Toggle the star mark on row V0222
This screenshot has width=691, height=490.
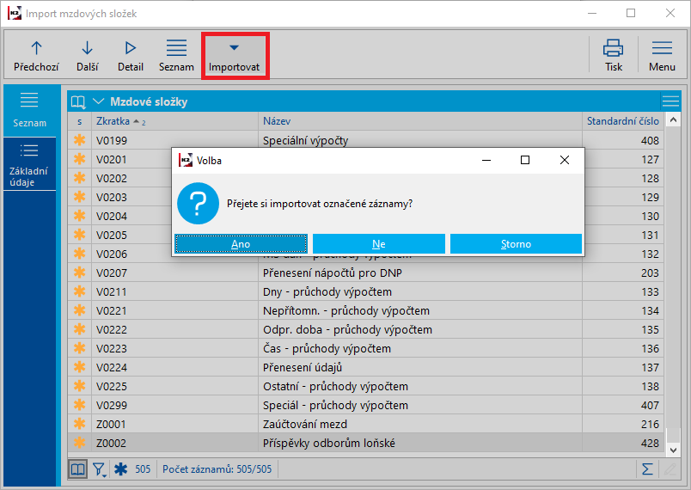click(x=79, y=329)
